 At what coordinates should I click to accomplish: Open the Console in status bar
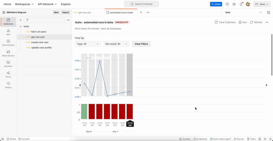[x=24, y=139]
